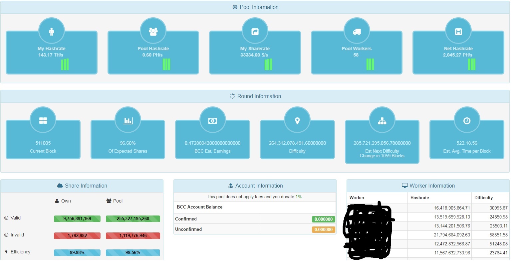Click the 96.60% of expected shares value
This screenshot has width=524, height=280.
(128, 143)
